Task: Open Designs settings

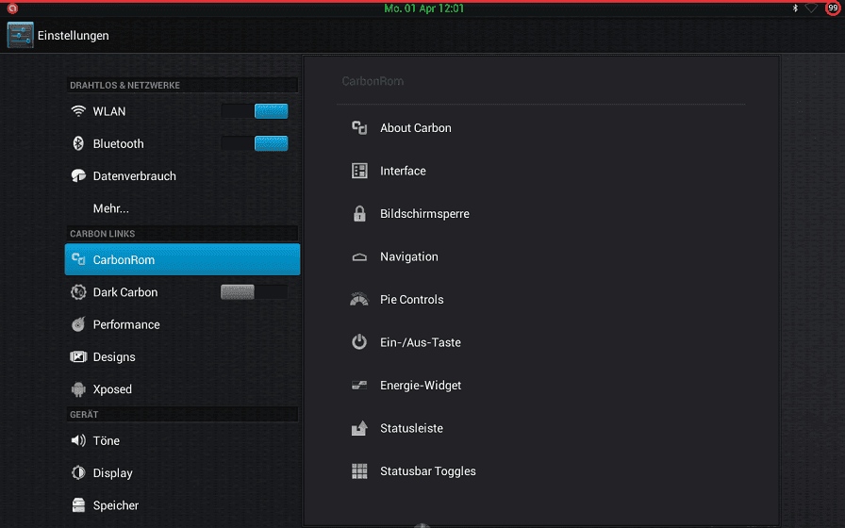Action: click(x=182, y=356)
